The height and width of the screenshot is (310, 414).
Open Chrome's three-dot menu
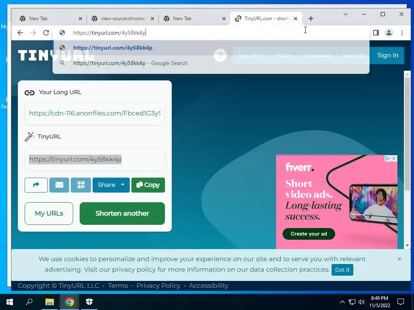tap(402, 33)
